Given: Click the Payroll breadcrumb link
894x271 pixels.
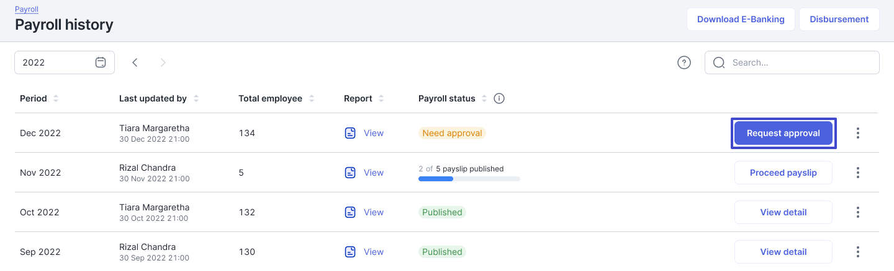Looking at the screenshot, I should pos(26,10).
